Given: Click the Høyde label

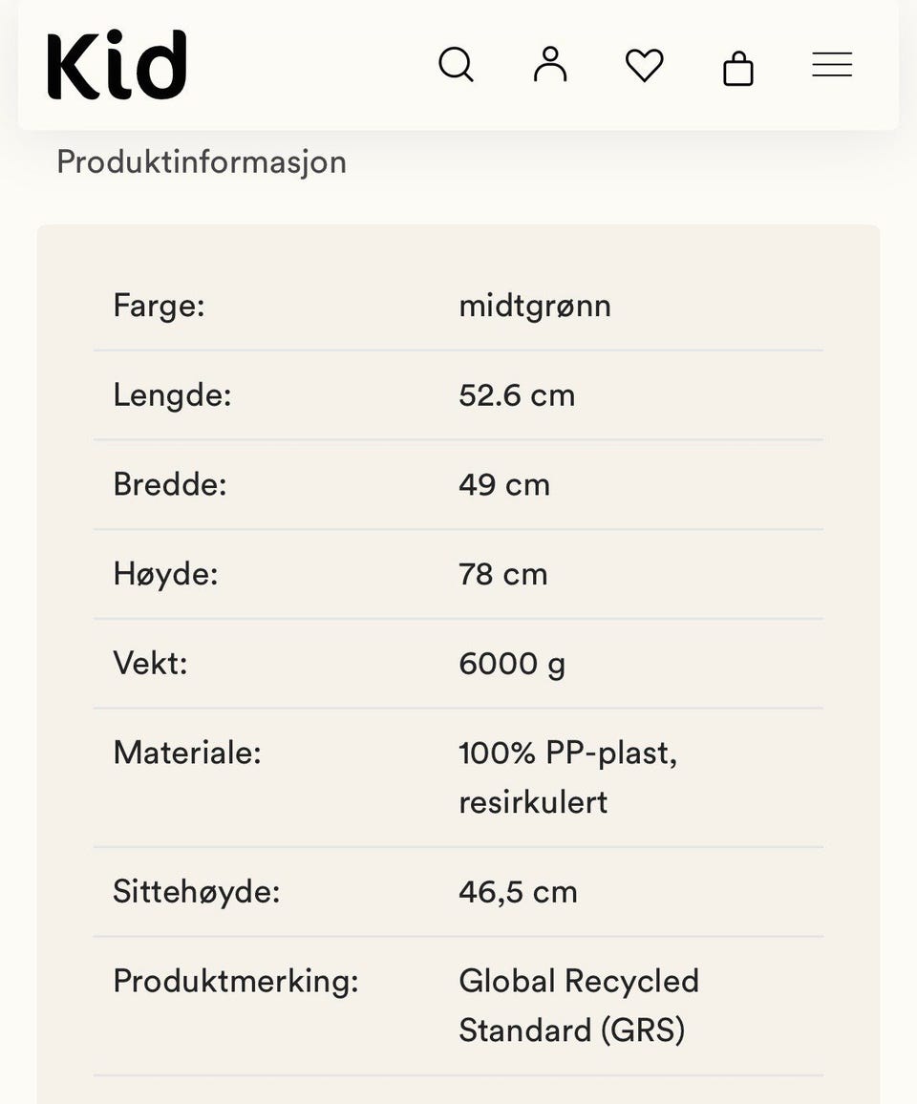Looking at the screenshot, I should (165, 574).
